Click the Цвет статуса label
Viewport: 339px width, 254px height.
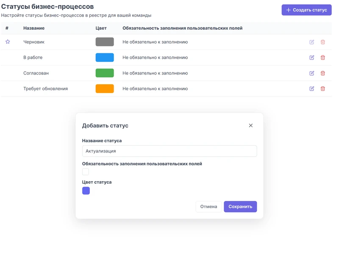97,182
